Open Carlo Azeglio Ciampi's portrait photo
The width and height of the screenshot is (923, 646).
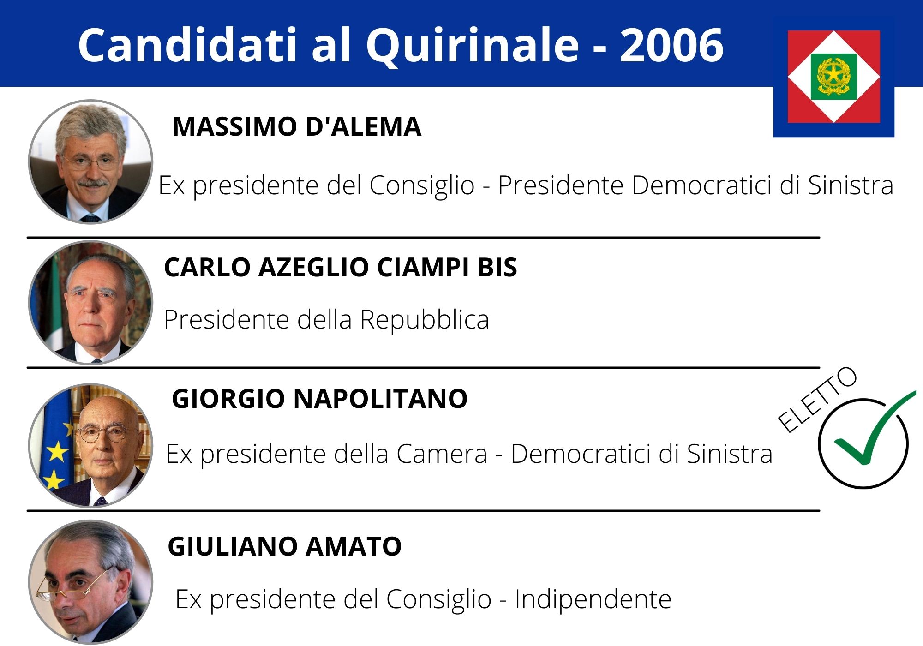click(x=90, y=303)
